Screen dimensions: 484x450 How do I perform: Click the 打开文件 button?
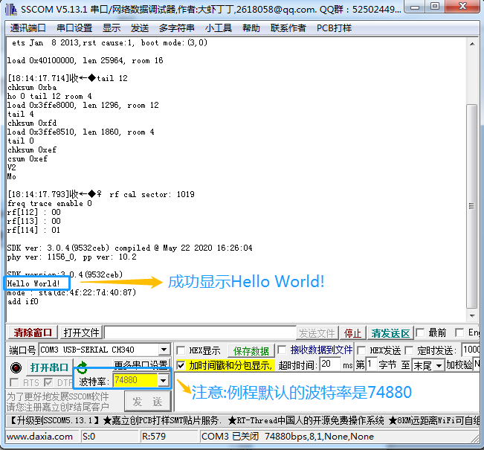(81, 332)
